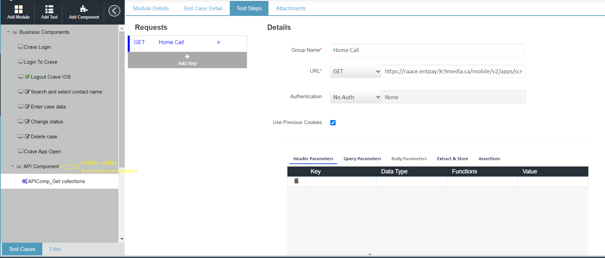Click the Value cell in parameters row

coord(553,182)
